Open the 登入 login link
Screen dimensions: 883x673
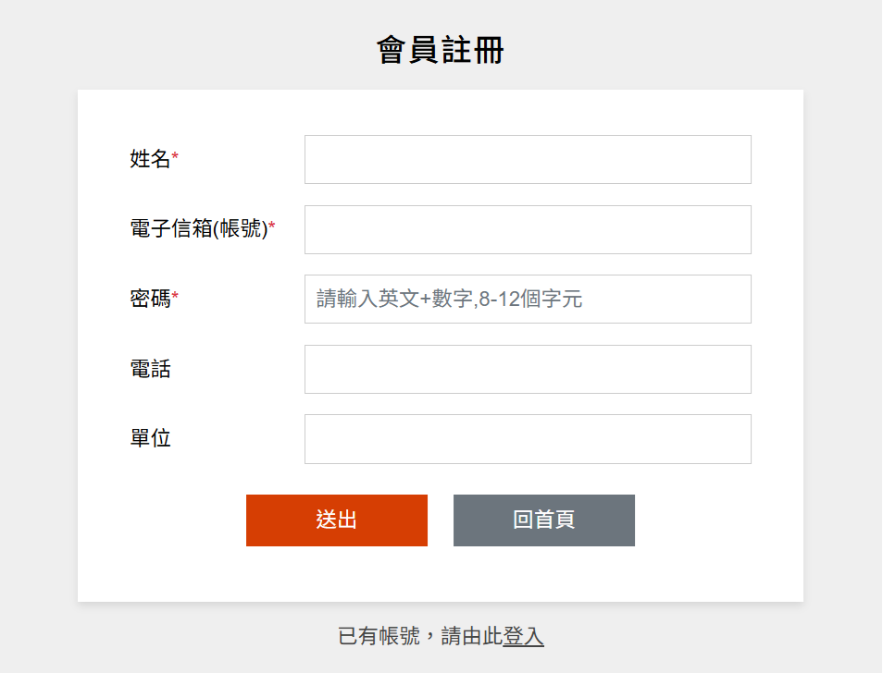click(524, 636)
